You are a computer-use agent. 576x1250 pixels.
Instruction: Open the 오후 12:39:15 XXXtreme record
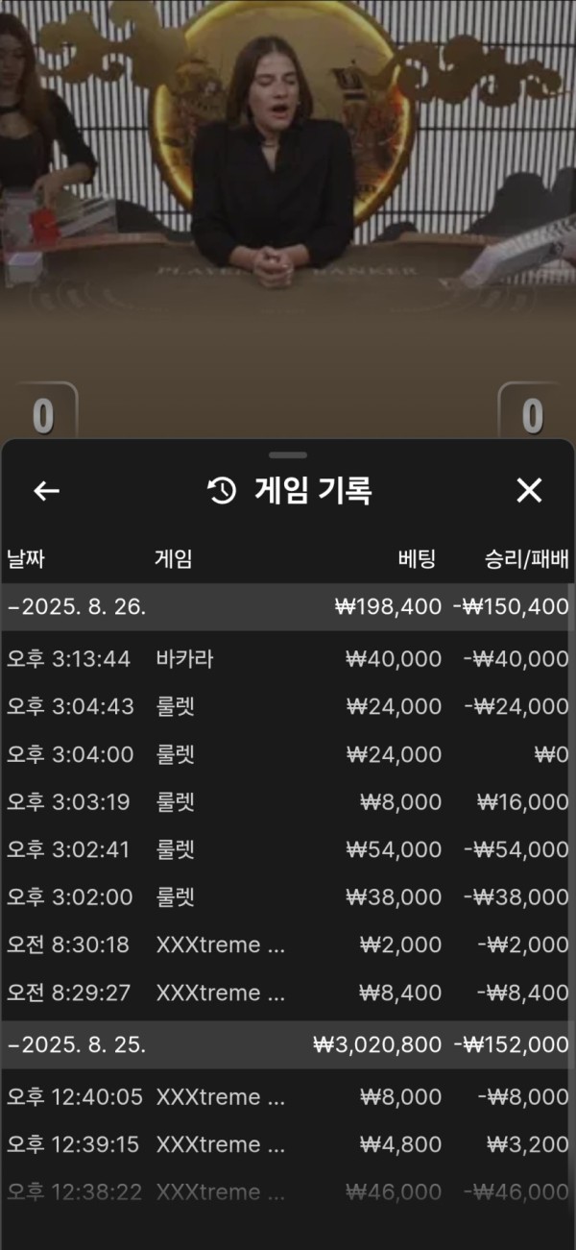pos(288,1145)
